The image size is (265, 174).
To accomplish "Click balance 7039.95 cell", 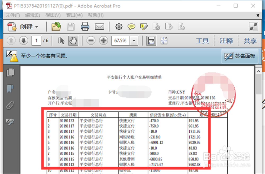I will coord(194,142).
